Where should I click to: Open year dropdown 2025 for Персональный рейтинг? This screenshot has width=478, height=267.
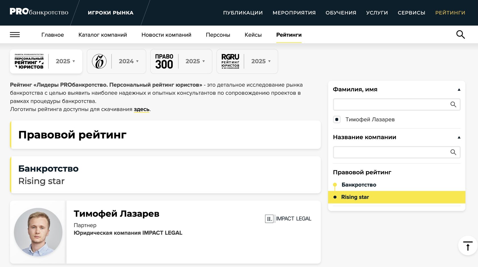pos(65,61)
